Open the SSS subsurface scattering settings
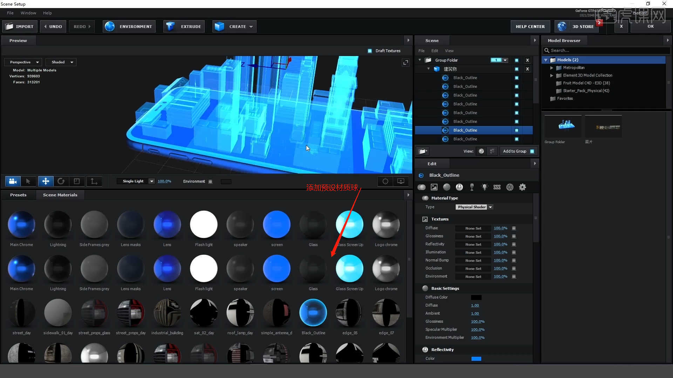This screenshot has width=673, height=378. (x=497, y=187)
